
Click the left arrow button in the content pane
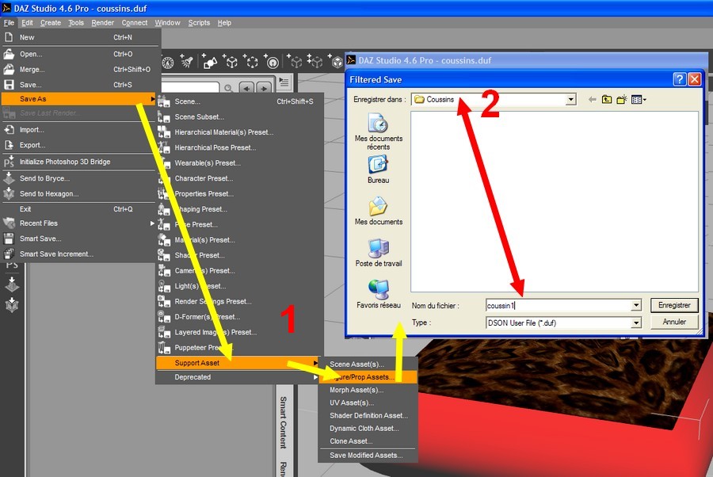coord(246,88)
